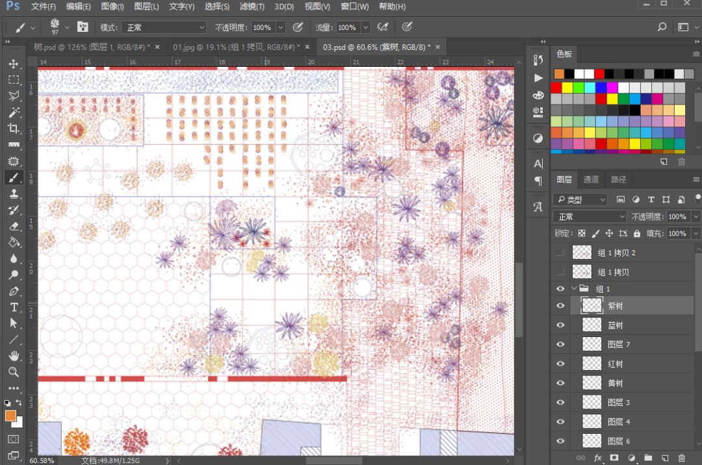Open layer styles fx menu
Image resolution: width=702 pixels, height=465 pixels.
[x=598, y=457]
